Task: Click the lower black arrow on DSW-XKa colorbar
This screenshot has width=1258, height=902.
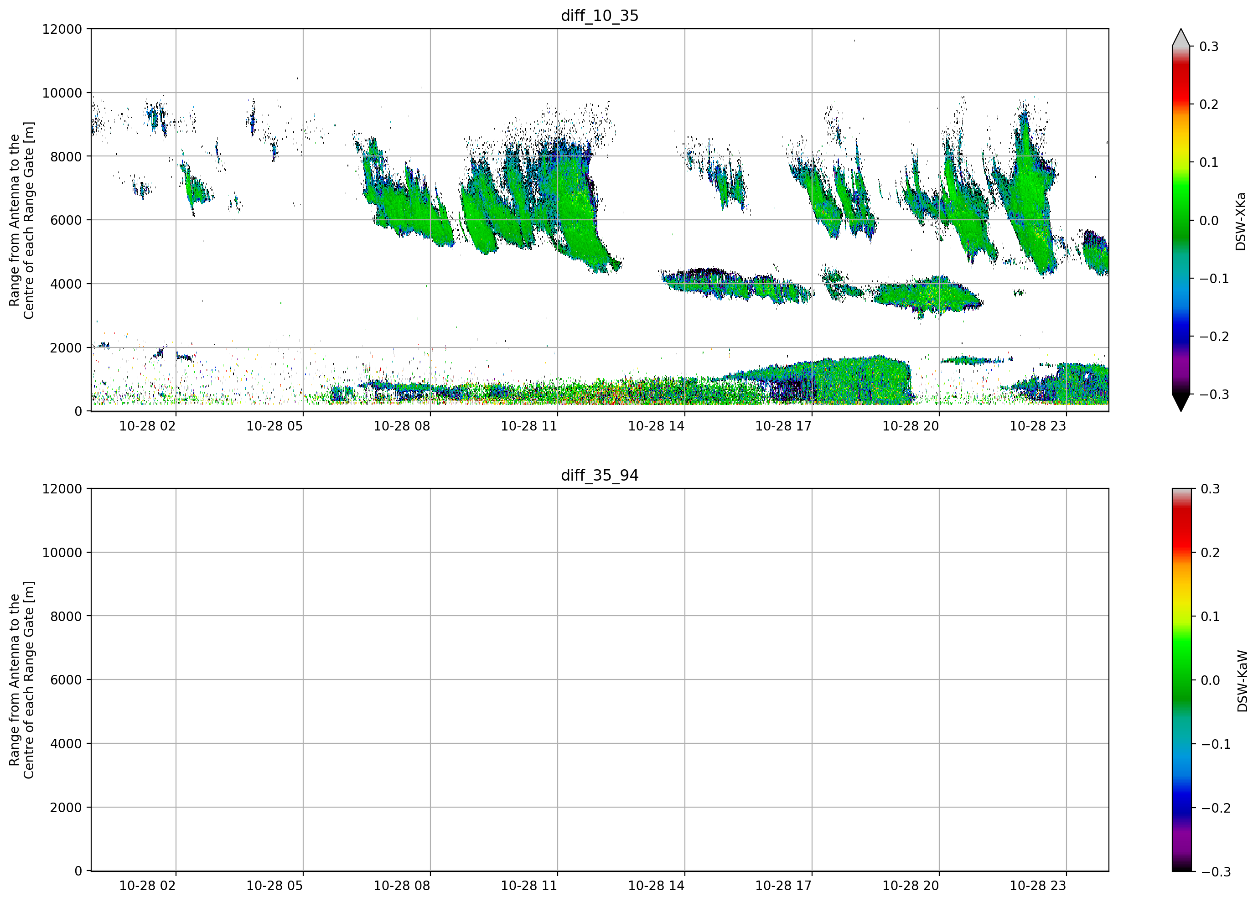Action: click(x=1181, y=403)
